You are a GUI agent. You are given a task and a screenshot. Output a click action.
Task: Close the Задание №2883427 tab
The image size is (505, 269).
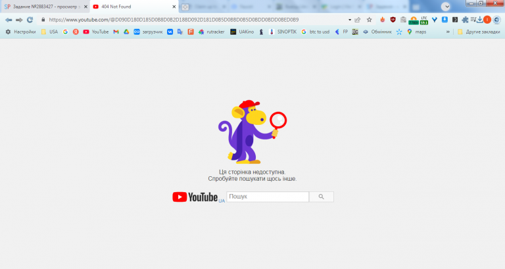coord(85,7)
